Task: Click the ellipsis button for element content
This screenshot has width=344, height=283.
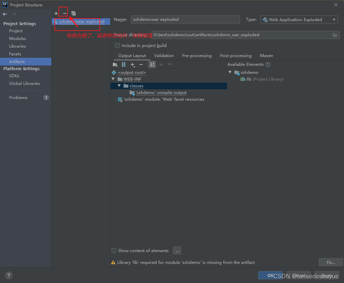Action: point(177,250)
